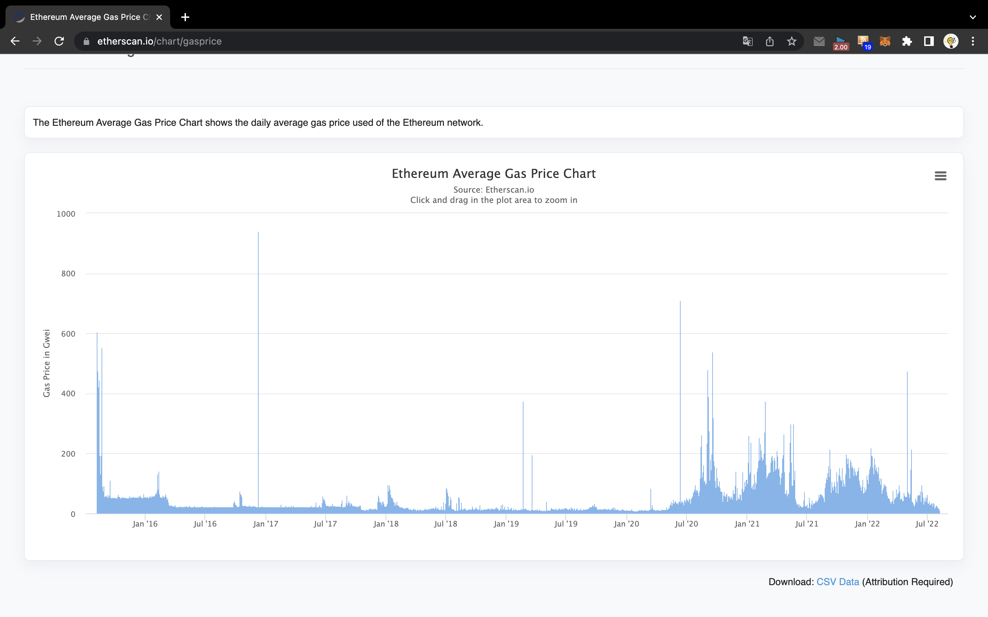988x617 pixels.
Task: Open the extension showing 2.00 badge
Action: [x=840, y=43]
